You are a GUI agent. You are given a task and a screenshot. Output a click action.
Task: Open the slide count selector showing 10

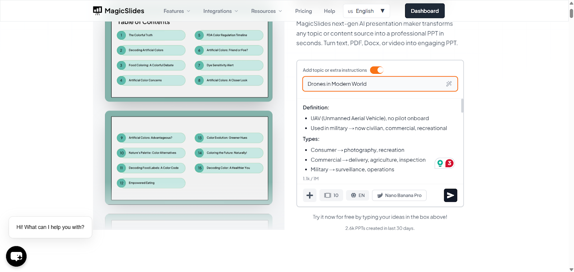331,195
